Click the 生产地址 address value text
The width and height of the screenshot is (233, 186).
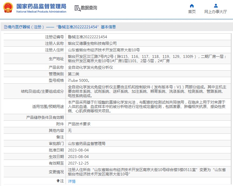(x=147, y=58)
